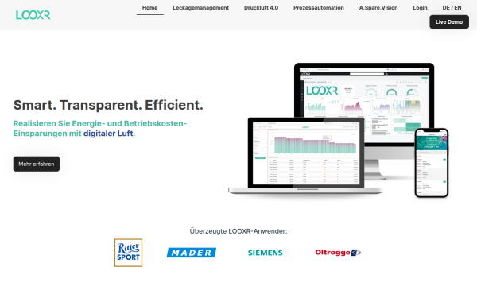Click the Siemens logo
Image resolution: width=477 pixels, height=298 pixels.
pos(266,253)
